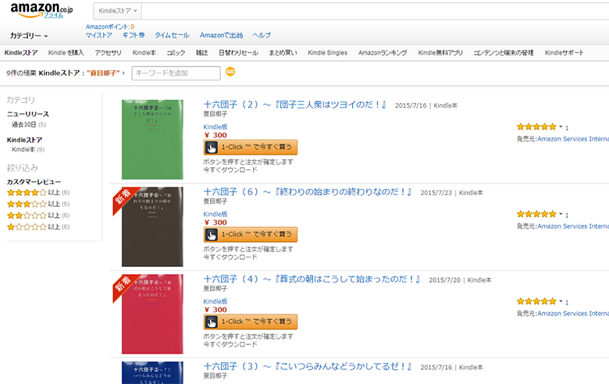Image resolution: width=609 pixels, height=384 pixels.
Task: Select the コミック nav tab
Action: click(x=176, y=53)
